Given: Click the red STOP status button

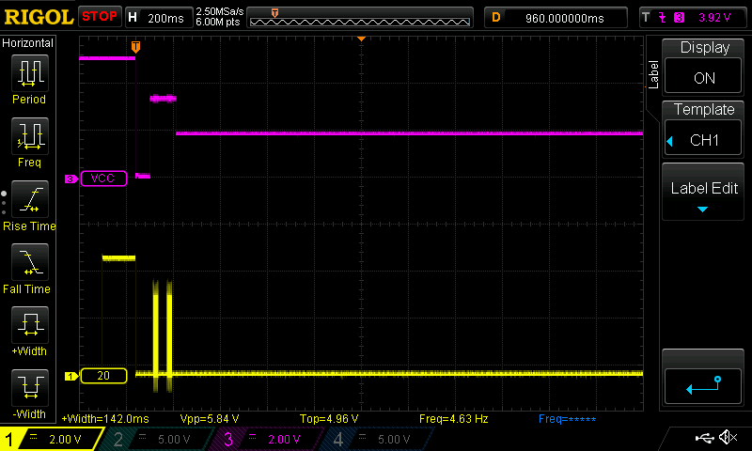Looking at the screenshot, I should point(99,17).
